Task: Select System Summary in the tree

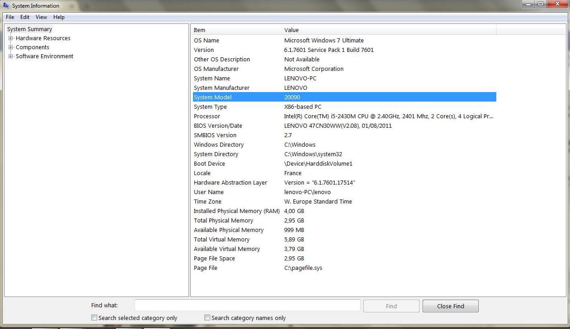Action: click(29, 29)
